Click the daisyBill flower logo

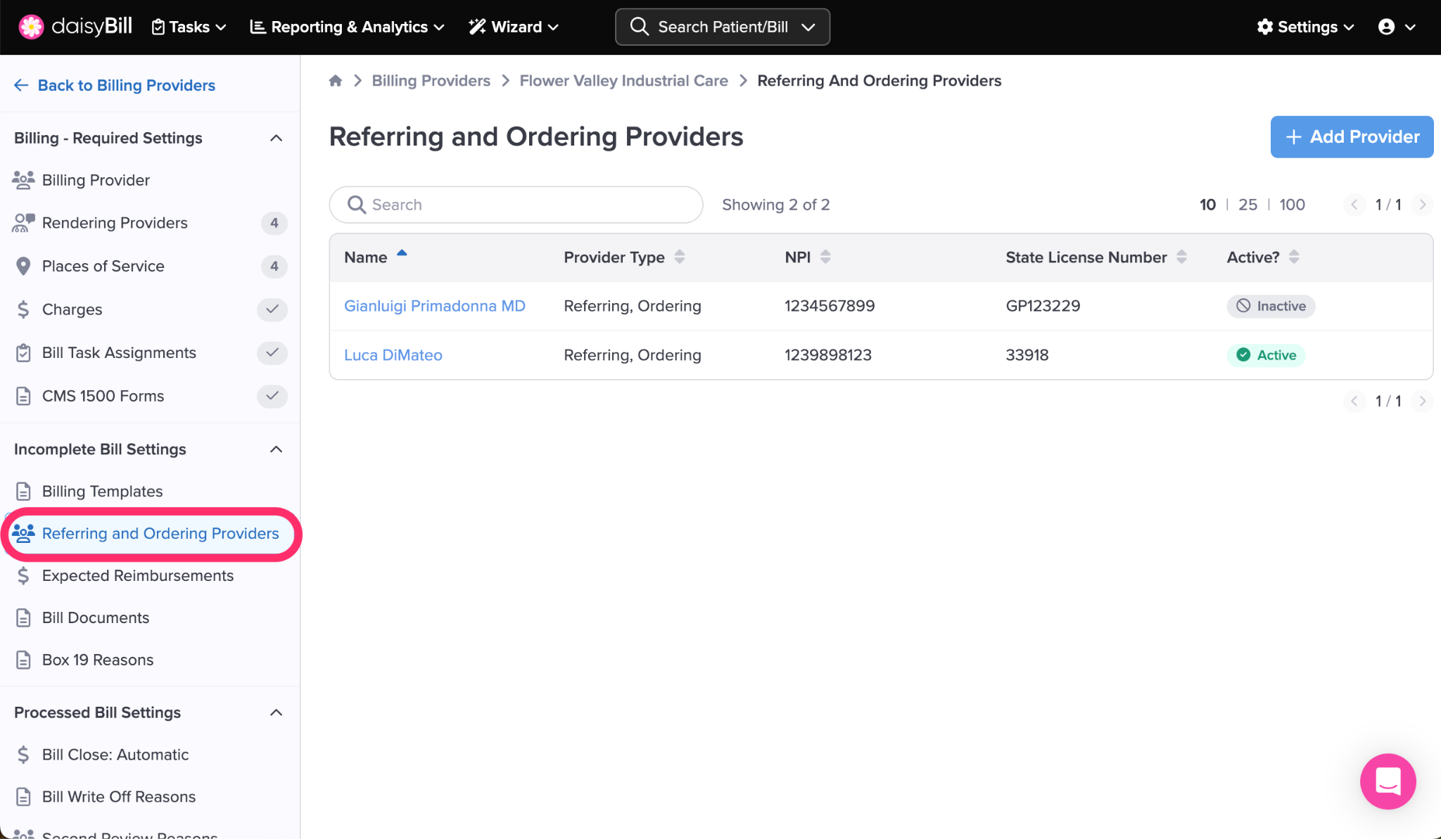click(x=31, y=27)
